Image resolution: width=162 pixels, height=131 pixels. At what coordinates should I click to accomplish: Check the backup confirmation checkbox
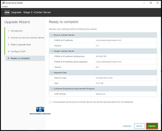(x=50, y=102)
